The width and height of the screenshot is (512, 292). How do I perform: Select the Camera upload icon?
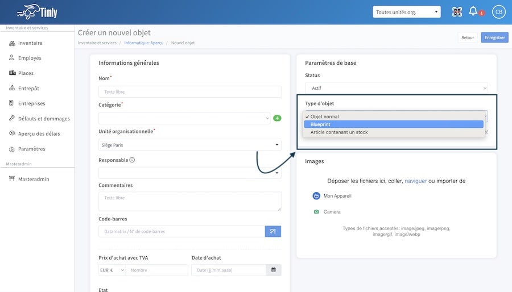point(316,212)
